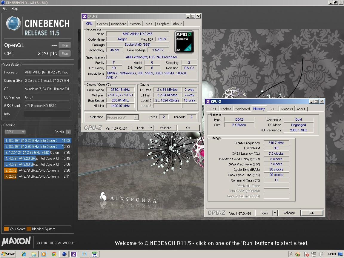Image resolution: width=344 pixels, height=258 pixels.
Task: Open Graphics tab in Memory CPU-Z window
Action: [287, 109]
